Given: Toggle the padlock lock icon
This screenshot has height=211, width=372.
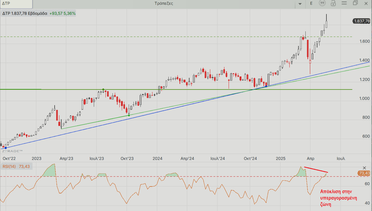Looking at the screenshot, I should pos(333,3).
